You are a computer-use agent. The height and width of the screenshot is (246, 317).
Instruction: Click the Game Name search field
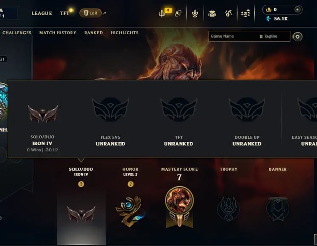click(233, 36)
